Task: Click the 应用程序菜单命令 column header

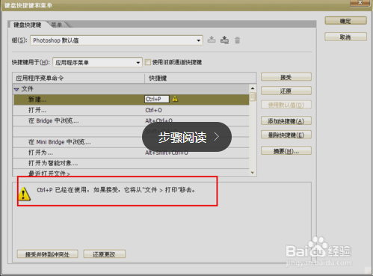Action: point(78,78)
